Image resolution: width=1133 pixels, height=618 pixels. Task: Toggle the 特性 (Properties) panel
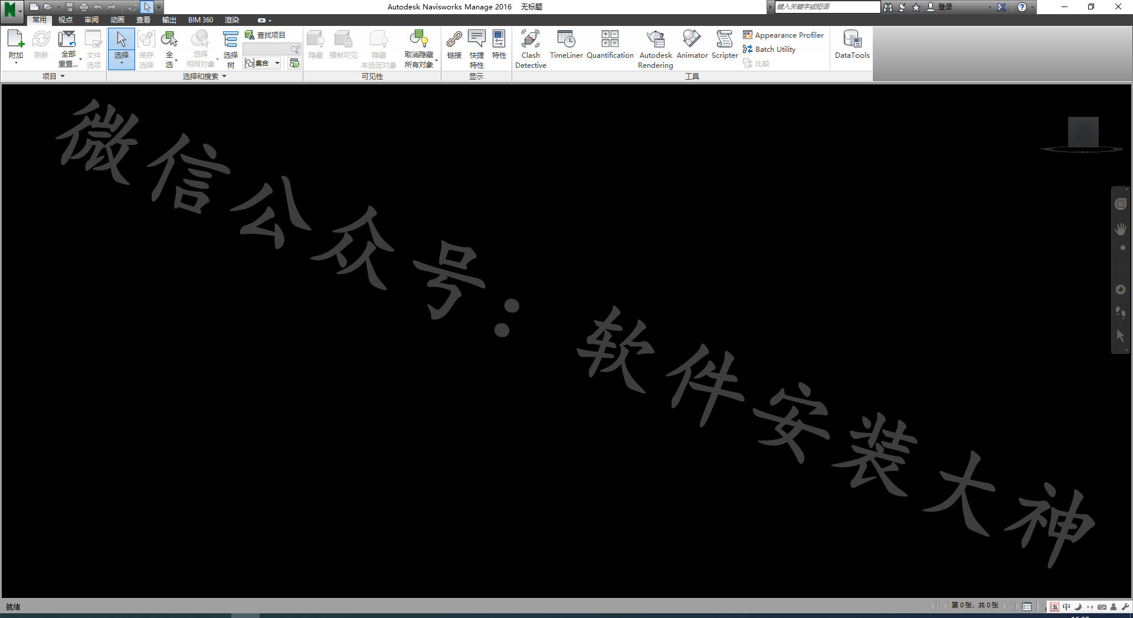[x=499, y=45]
